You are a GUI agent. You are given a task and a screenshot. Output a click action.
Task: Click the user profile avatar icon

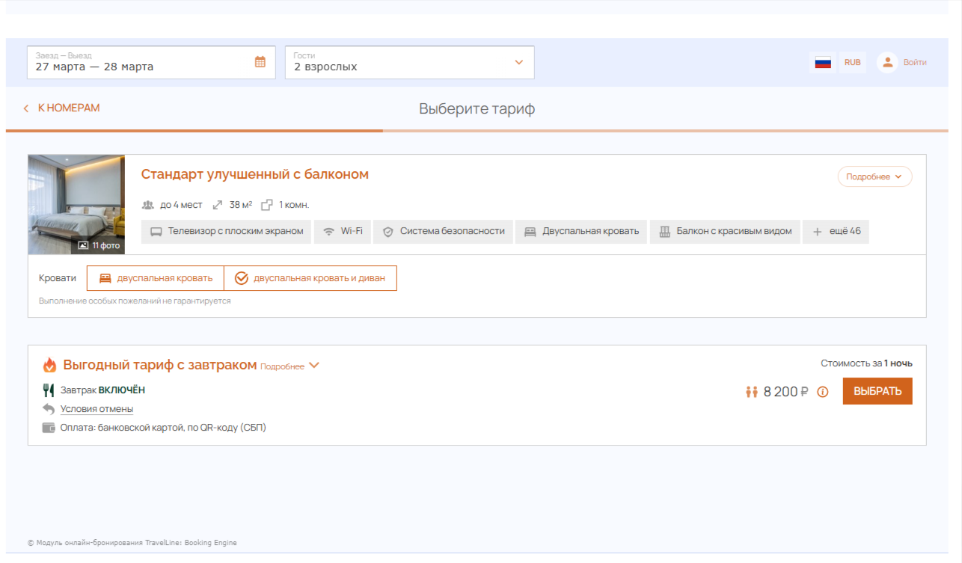click(x=887, y=63)
